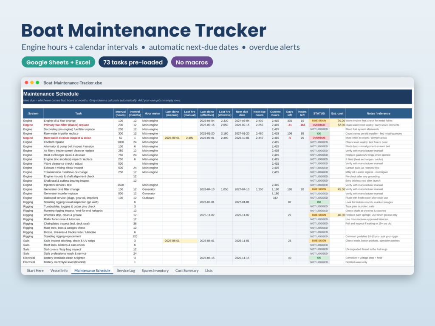Click the manual date cell 2026-08-01
Image resolution: width=435 pixels, height=326 pixels.
[x=172, y=241]
